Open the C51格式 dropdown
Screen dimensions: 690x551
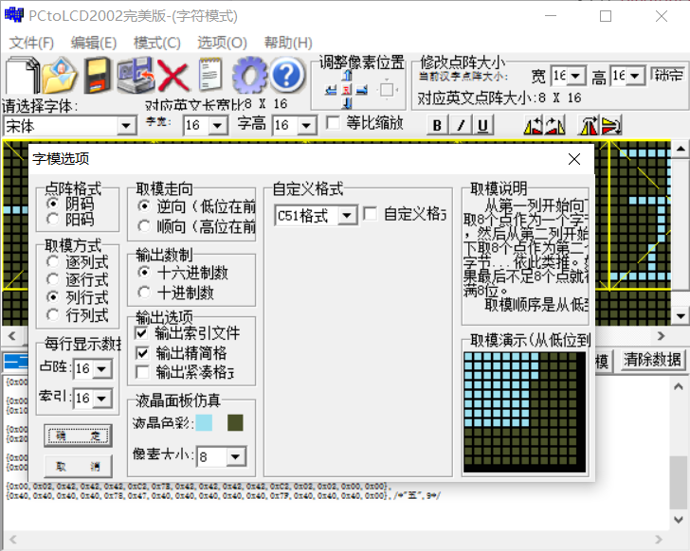[347, 215]
